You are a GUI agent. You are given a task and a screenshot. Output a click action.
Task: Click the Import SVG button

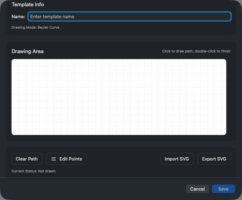(x=177, y=159)
